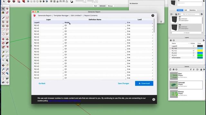
Task: Go to Template Manager breadcrumb
Action: click(61, 16)
